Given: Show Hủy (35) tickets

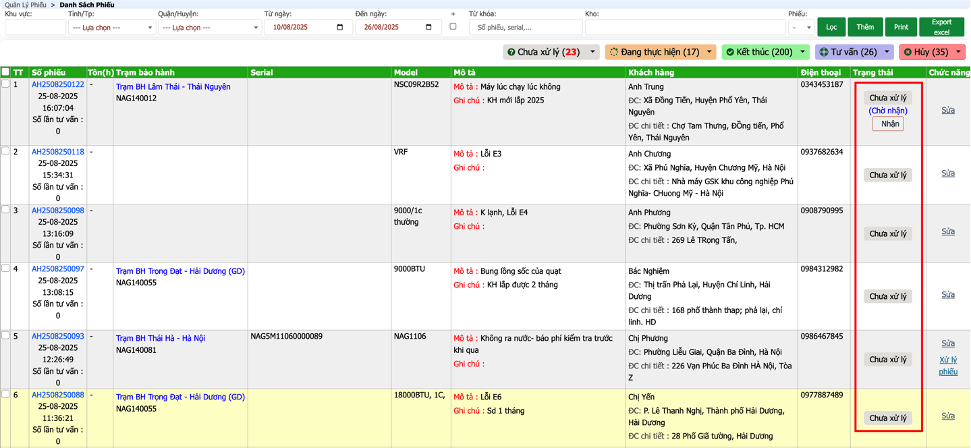Looking at the screenshot, I should pyautogui.click(x=926, y=52).
